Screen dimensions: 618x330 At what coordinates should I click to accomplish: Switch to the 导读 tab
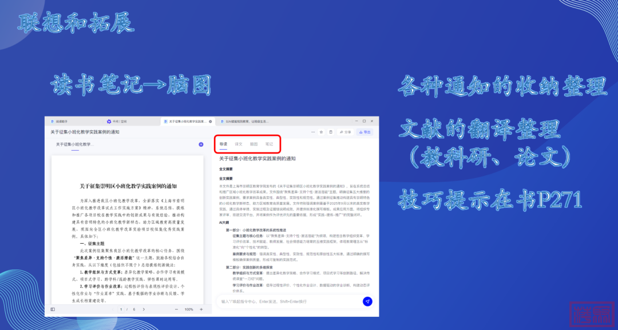(x=223, y=144)
